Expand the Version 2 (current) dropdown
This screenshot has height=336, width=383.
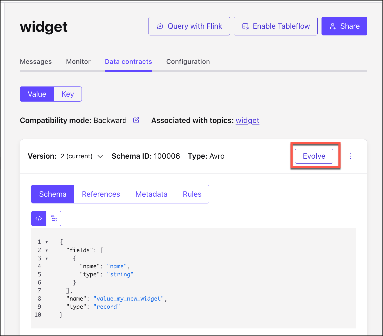(x=100, y=156)
